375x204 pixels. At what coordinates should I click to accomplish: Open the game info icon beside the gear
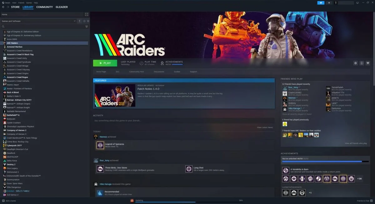(x=362, y=63)
